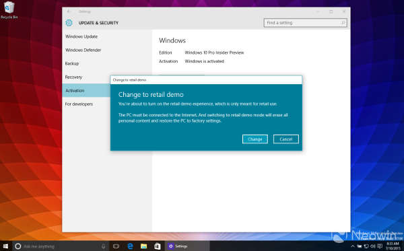The image size is (404, 251).
Task: Open the Backup settings page
Action: pyautogui.click(x=107, y=63)
